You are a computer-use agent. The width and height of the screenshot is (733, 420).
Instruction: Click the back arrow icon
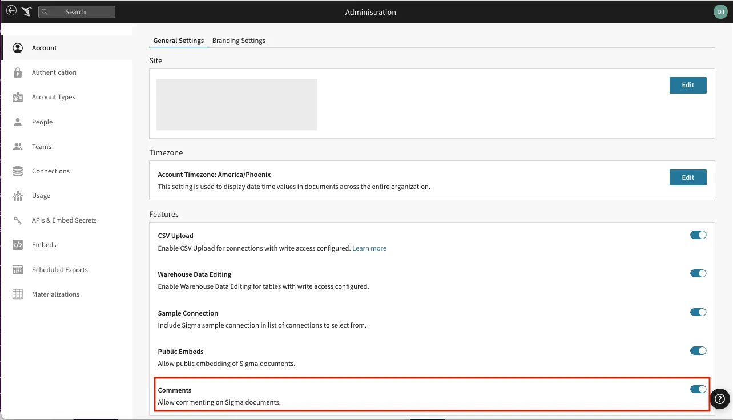[x=11, y=11]
